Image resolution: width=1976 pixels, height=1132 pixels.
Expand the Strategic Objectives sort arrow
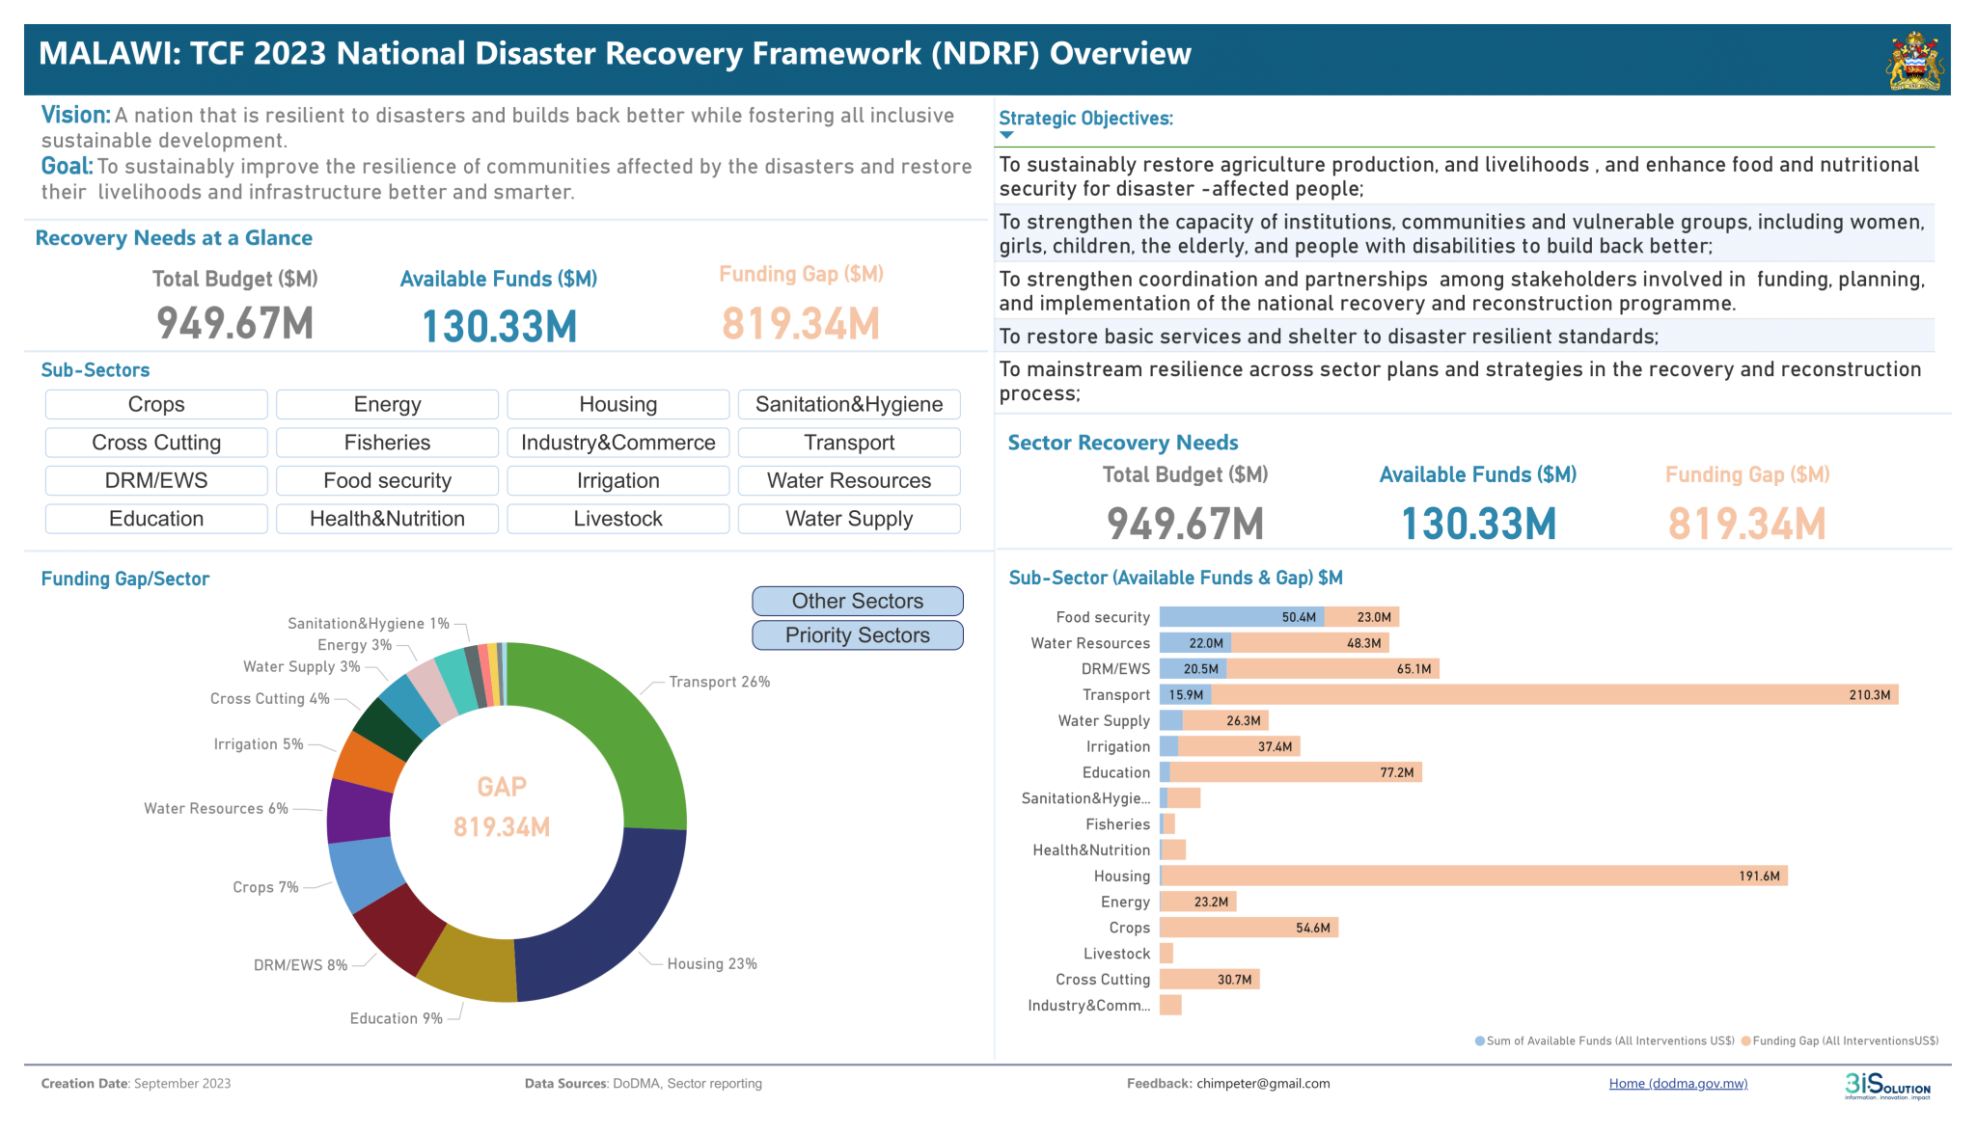[x=1006, y=136]
